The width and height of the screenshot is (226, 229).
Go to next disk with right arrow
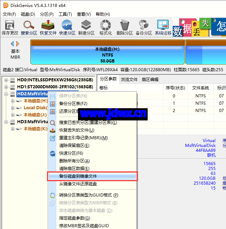click(x=18, y=44)
